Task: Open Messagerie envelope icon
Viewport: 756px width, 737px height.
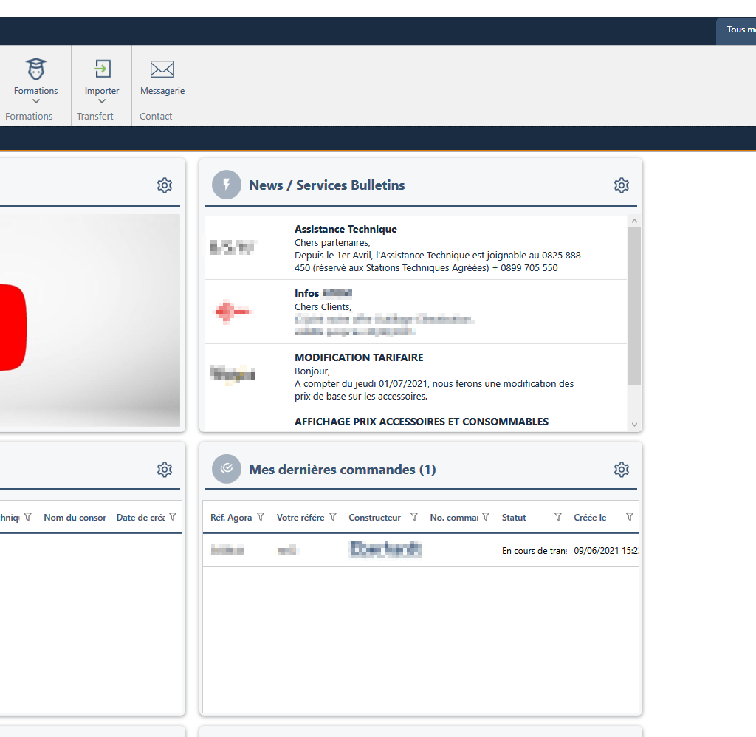Action: [x=162, y=69]
